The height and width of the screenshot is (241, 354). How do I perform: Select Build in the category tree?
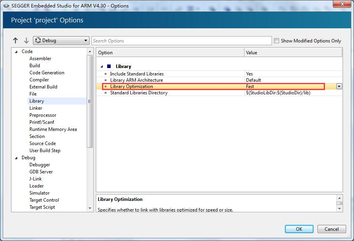(x=35, y=66)
